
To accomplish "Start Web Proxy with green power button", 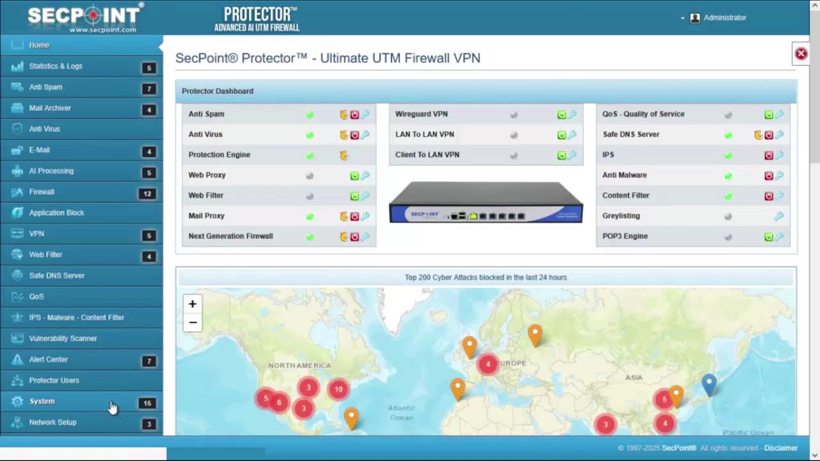I will [x=354, y=175].
